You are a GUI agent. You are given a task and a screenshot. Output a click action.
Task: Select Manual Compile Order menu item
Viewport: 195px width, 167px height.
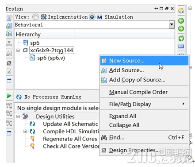[x=144, y=92]
